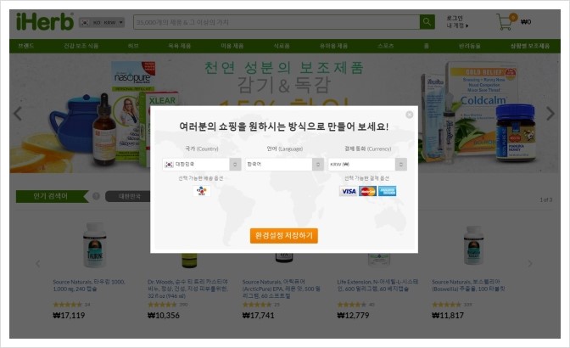
Task: Open the Supplements menu item
Action: point(81,46)
